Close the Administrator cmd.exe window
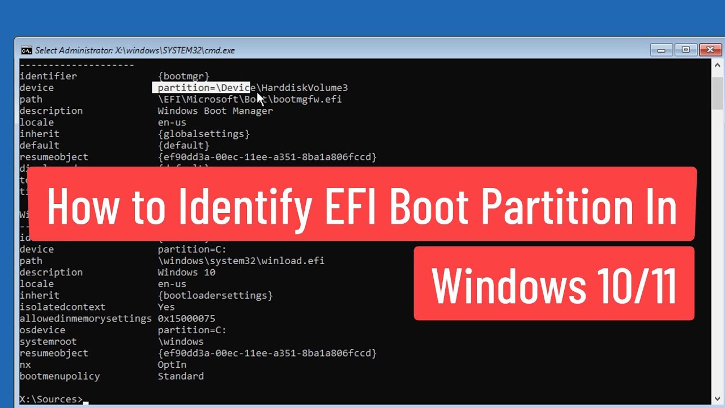Viewport: 725px width, 408px height. click(710, 50)
